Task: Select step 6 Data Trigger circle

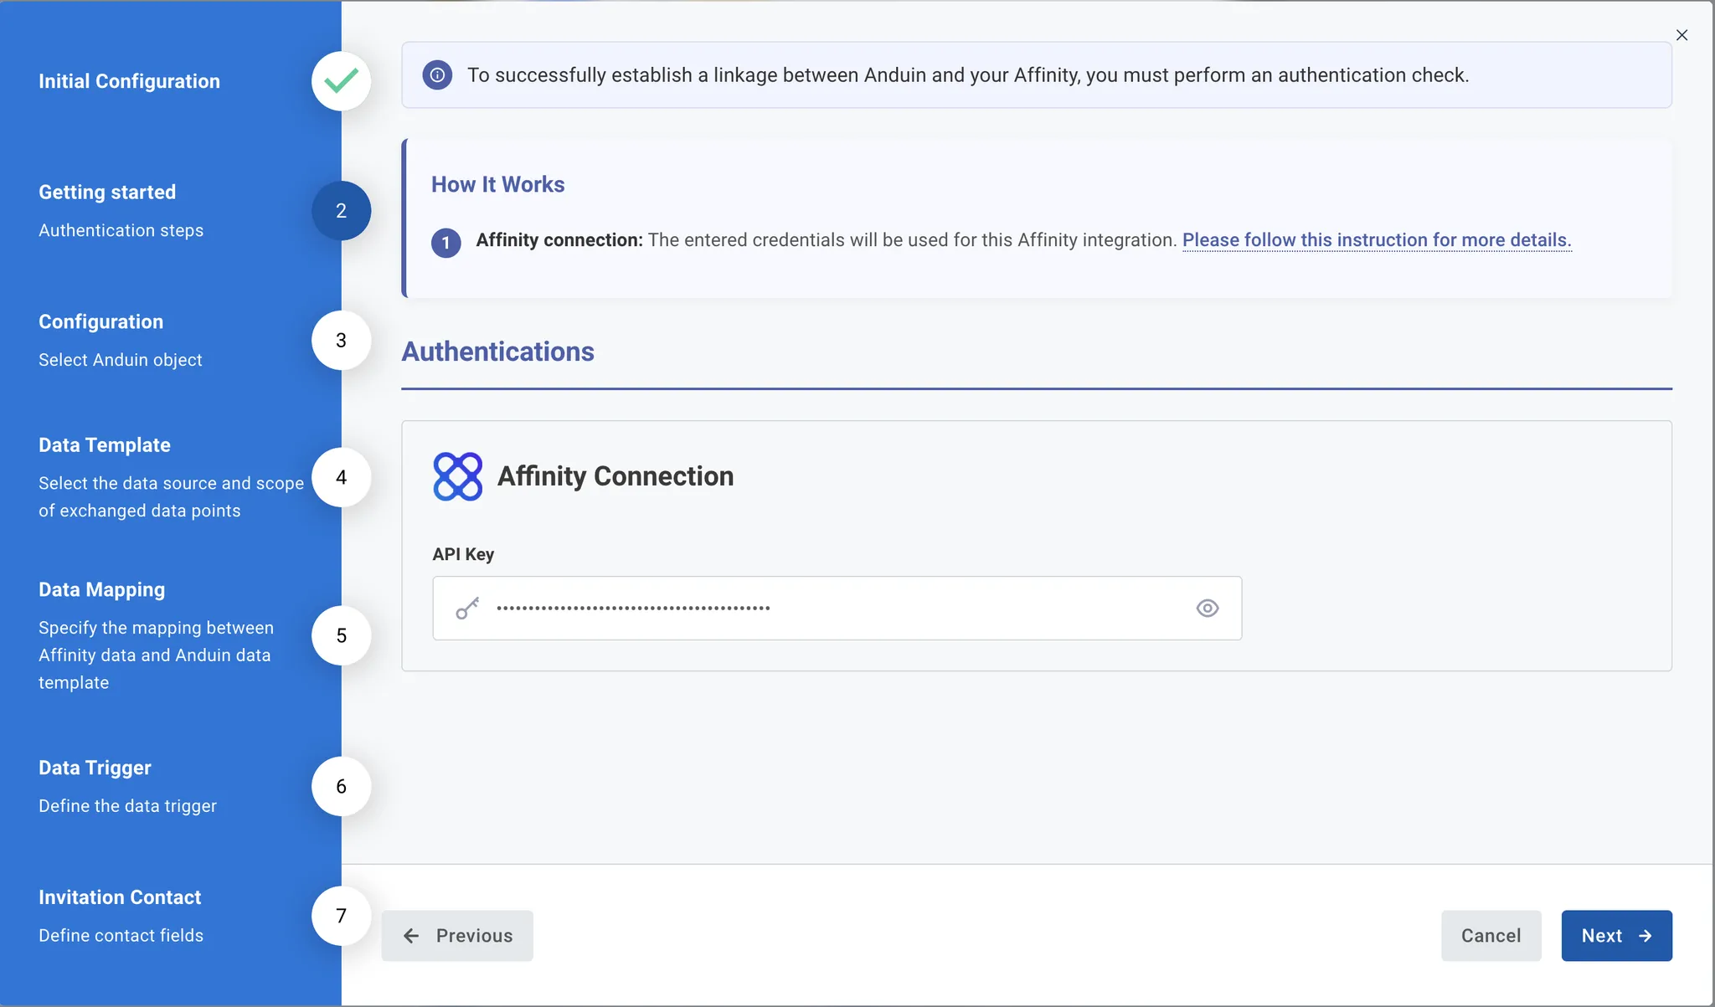Action: [341, 786]
